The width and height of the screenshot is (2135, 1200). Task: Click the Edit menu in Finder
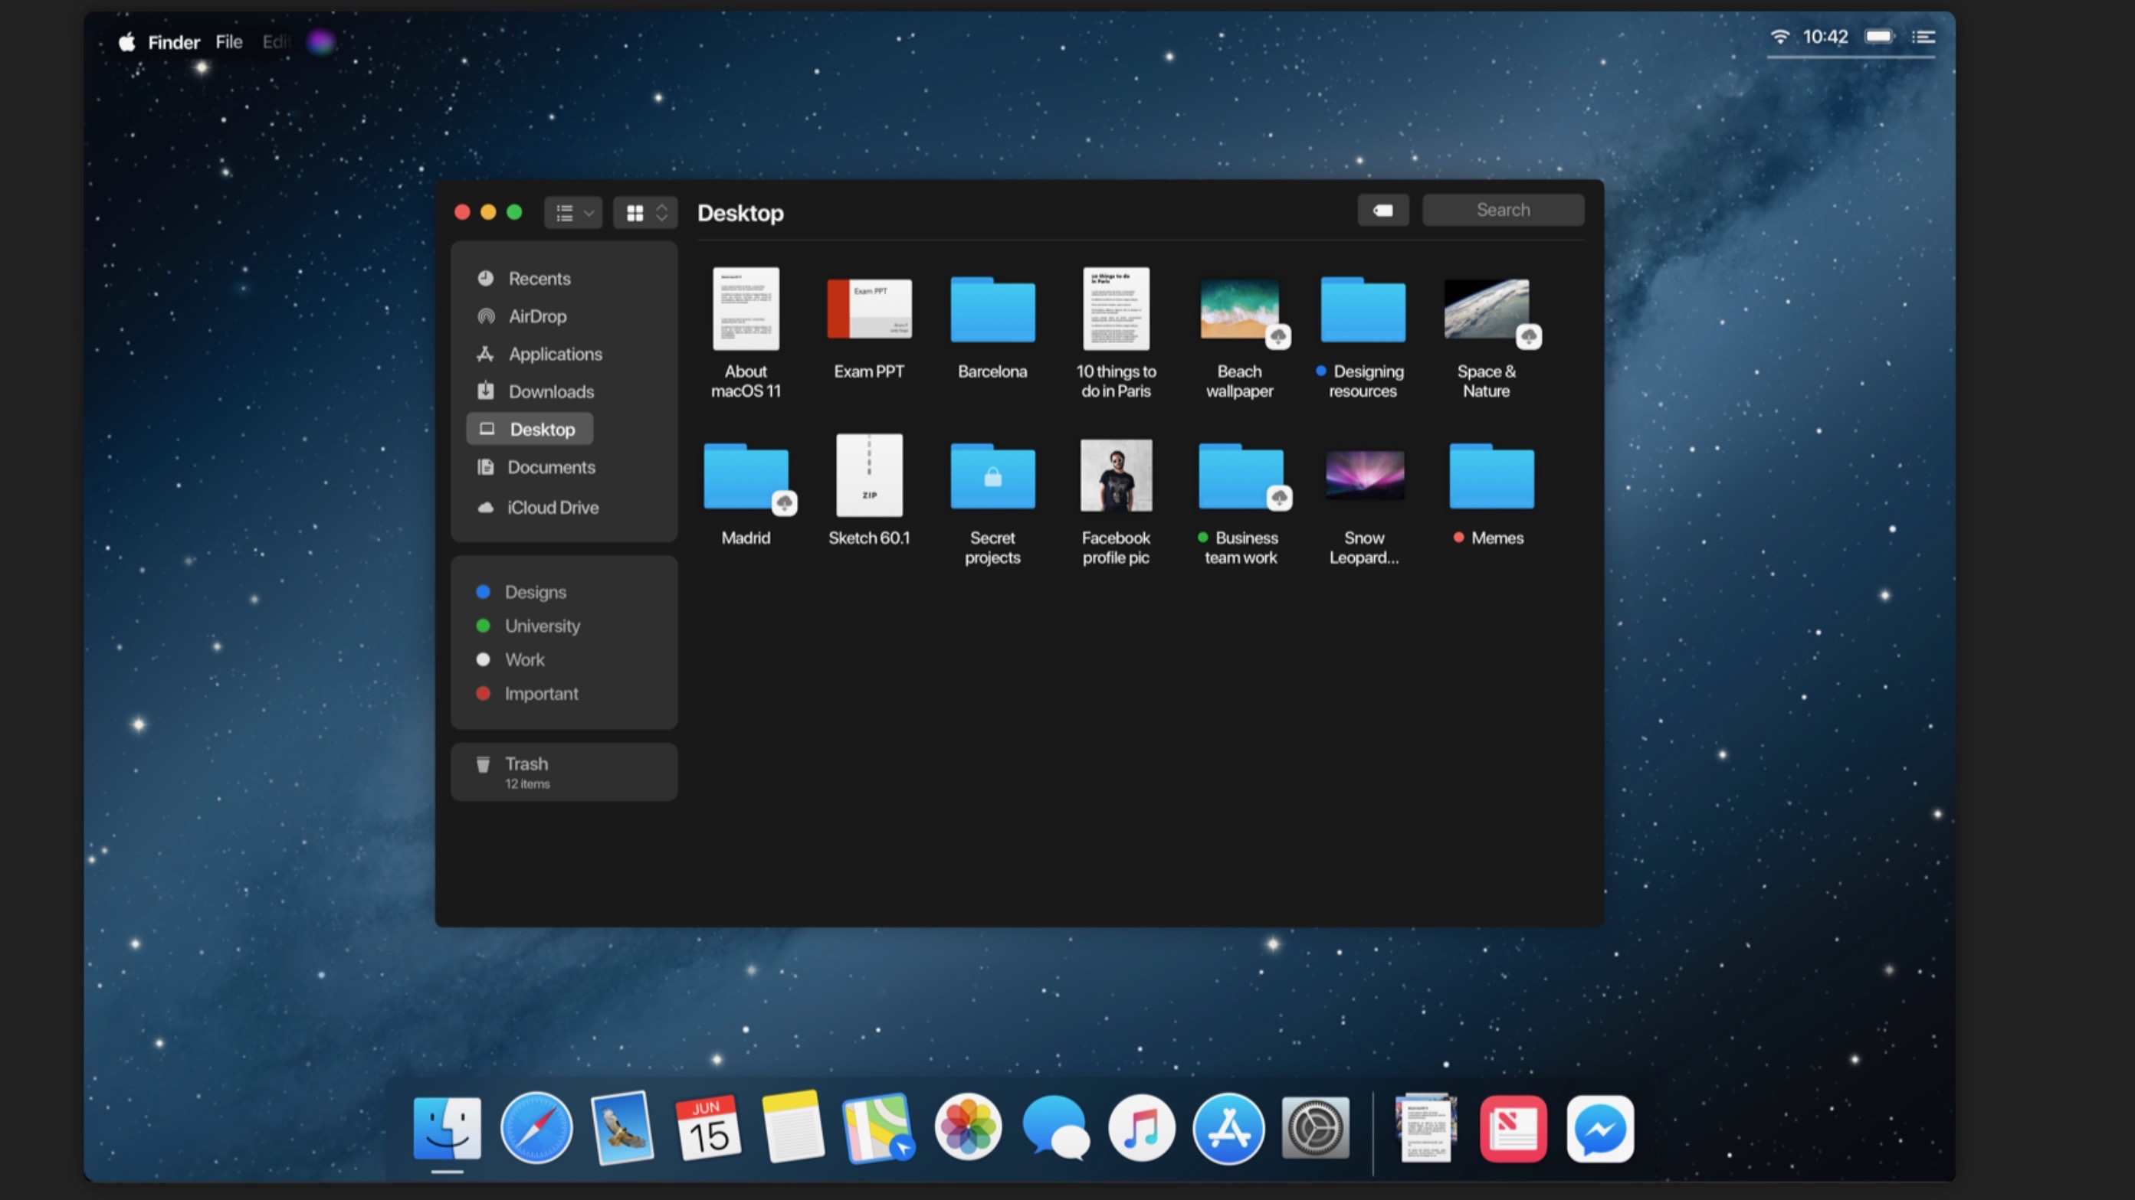coord(277,40)
